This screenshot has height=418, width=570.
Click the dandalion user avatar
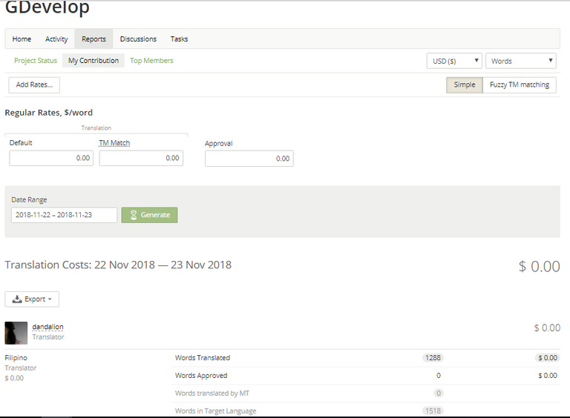point(16,333)
